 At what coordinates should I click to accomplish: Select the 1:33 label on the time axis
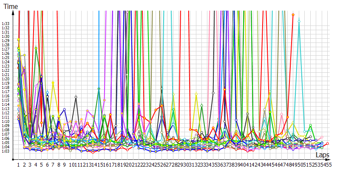tap(6, 23)
